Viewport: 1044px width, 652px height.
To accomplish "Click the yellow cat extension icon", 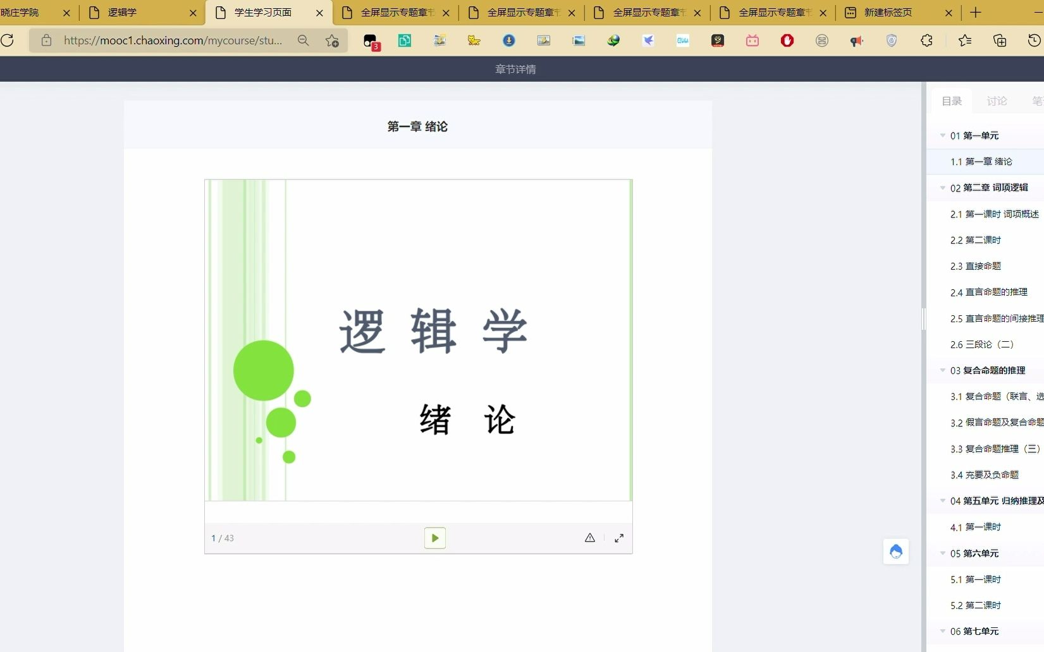I will pyautogui.click(x=474, y=40).
